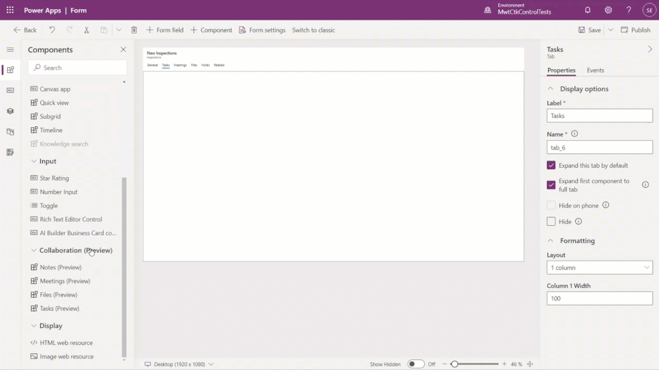The image size is (659, 370).
Task: Click the Column 1 Width field
Action: [600, 299]
